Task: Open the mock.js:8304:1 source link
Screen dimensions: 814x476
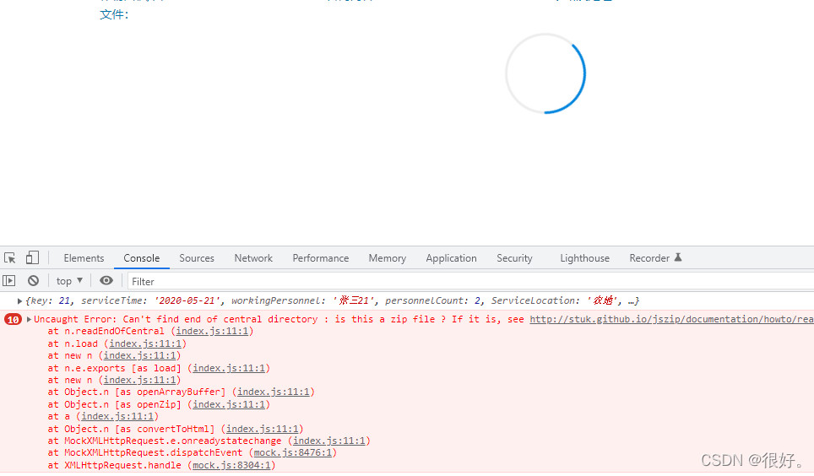Action: click(x=232, y=465)
